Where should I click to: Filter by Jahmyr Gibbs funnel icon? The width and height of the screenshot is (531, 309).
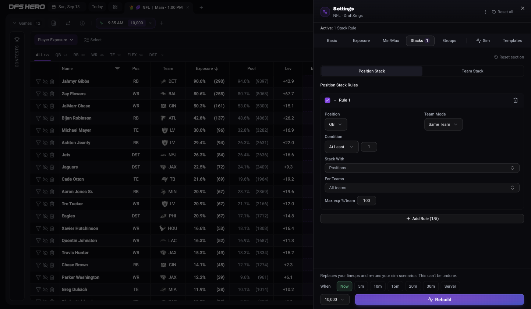(38, 81)
